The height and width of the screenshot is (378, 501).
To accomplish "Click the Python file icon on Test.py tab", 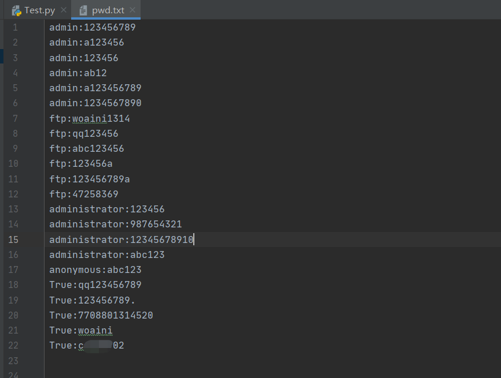I will [x=17, y=11].
